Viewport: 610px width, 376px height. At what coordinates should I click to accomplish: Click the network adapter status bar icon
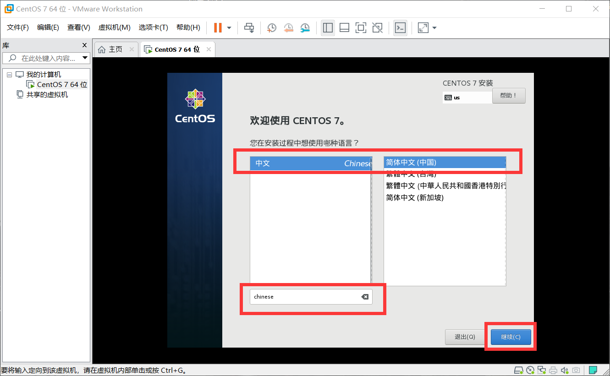pyautogui.click(x=542, y=370)
